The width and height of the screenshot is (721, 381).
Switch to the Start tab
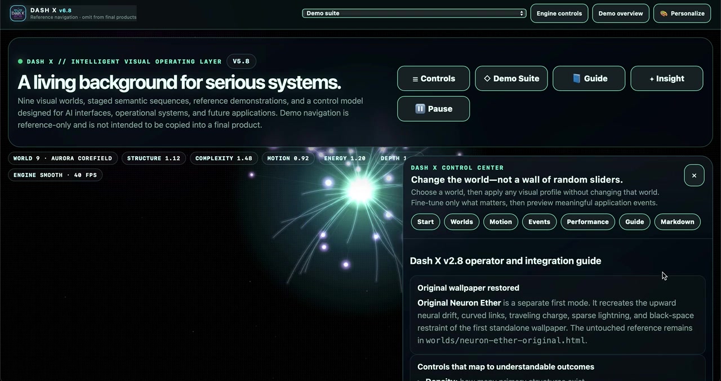(425, 221)
